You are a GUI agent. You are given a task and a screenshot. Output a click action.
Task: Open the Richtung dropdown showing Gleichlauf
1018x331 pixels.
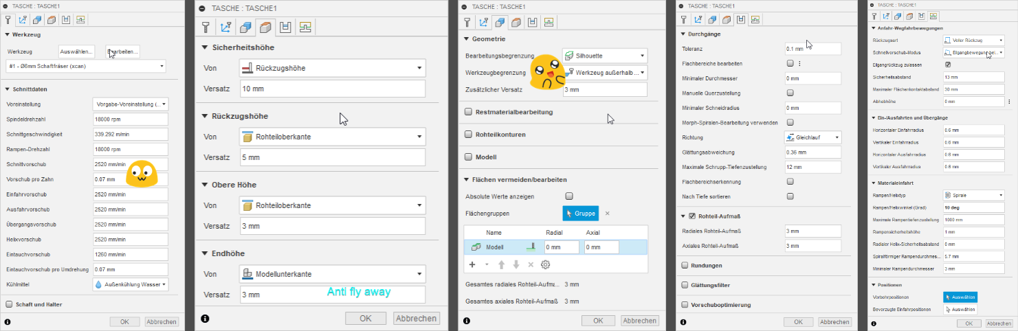click(813, 138)
